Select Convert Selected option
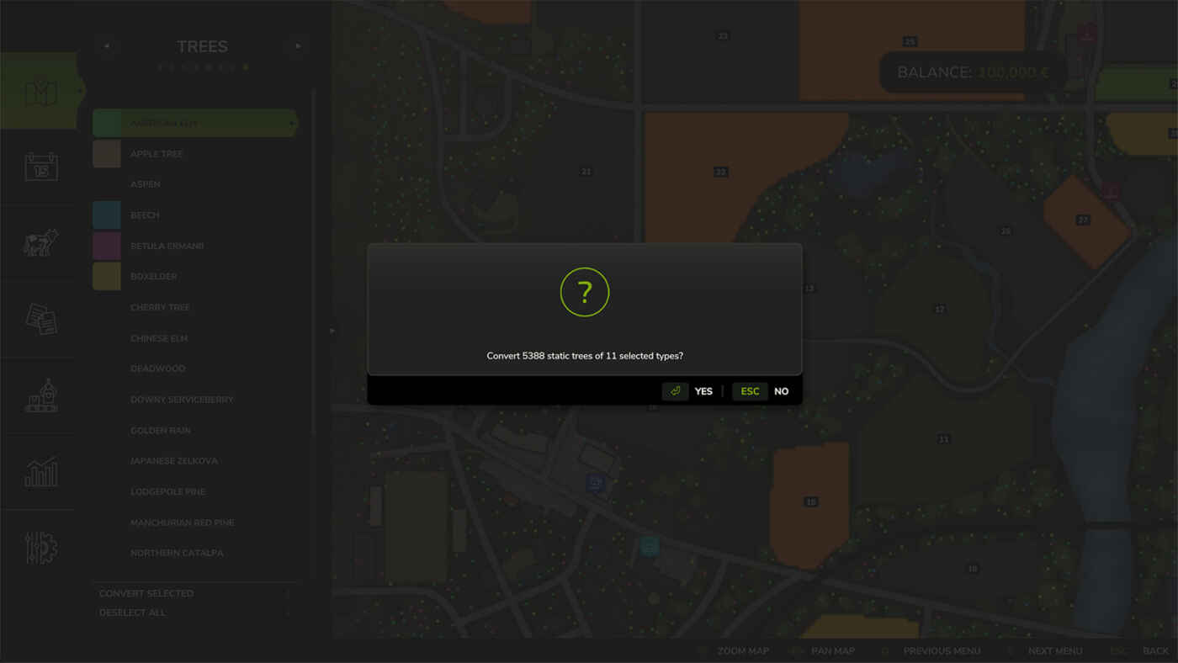The image size is (1178, 663). pyautogui.click(x=146, y=593)
